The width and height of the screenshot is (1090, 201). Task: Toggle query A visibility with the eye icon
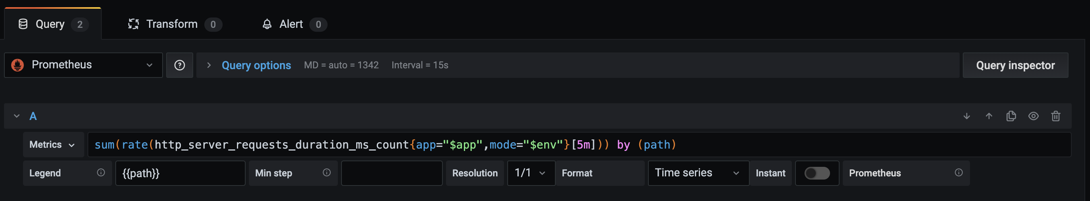(1033, 116)
